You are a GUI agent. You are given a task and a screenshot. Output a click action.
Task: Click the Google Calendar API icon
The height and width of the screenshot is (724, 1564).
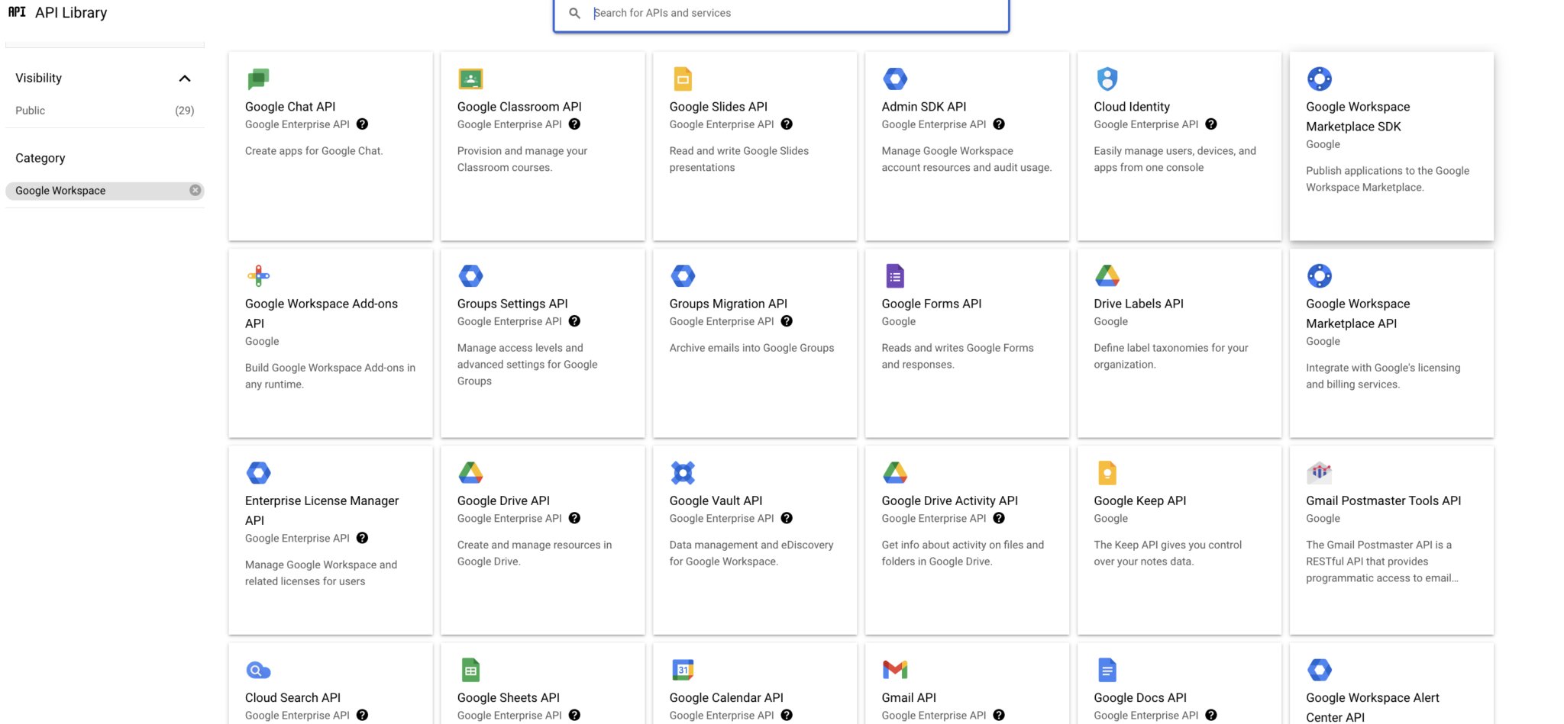click(683, 670)
